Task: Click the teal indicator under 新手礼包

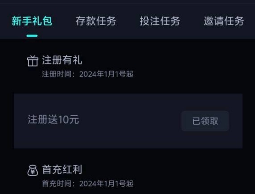Action: [32, 36]
